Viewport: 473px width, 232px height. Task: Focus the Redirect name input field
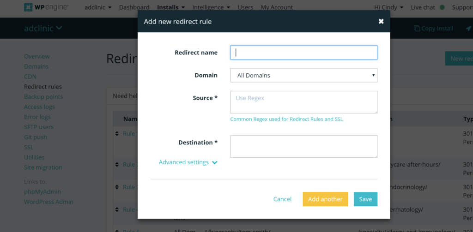click(304, 53)
